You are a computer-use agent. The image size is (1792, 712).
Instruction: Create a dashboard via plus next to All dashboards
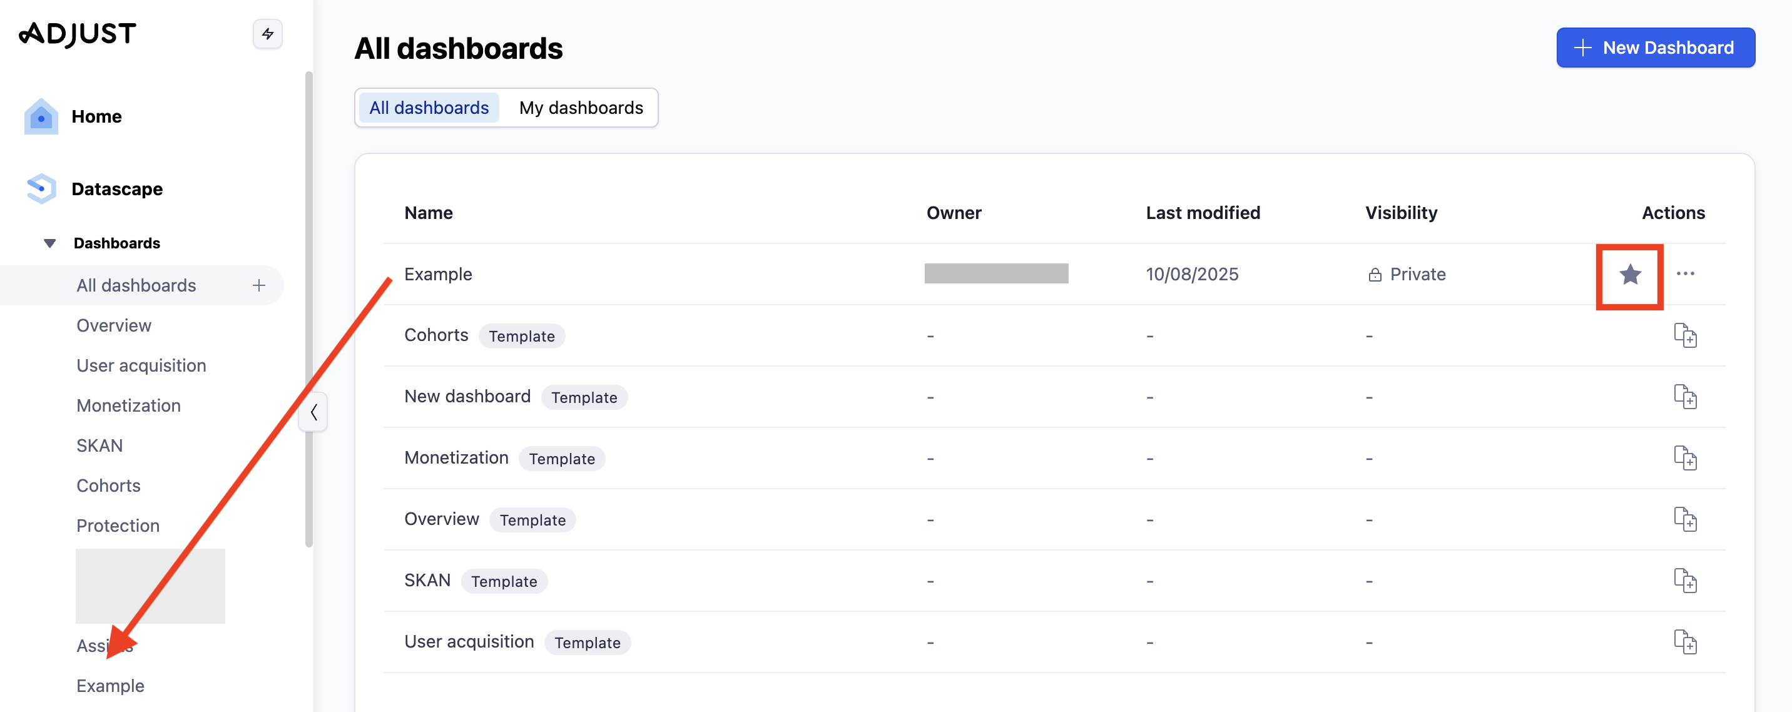tap(259, 285)
